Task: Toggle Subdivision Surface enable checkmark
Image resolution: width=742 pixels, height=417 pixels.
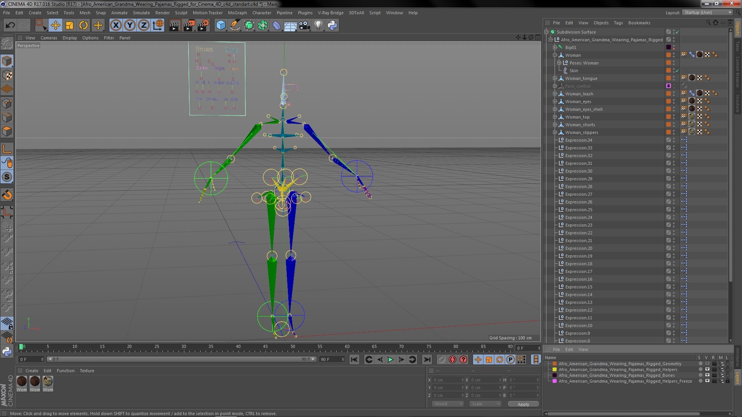Action: tap(677, 32)
